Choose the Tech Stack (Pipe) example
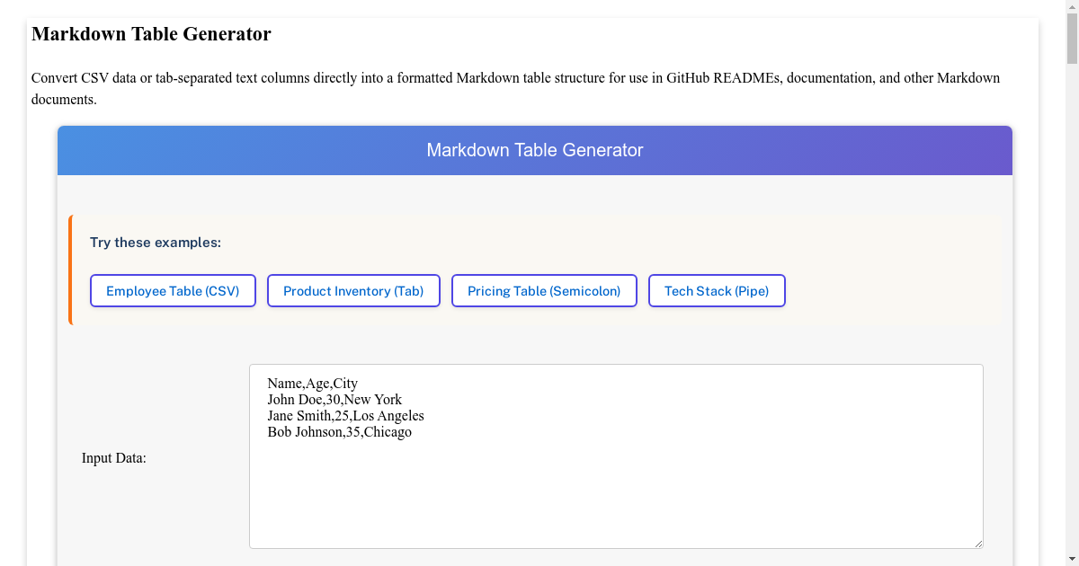 pos(717,291)
